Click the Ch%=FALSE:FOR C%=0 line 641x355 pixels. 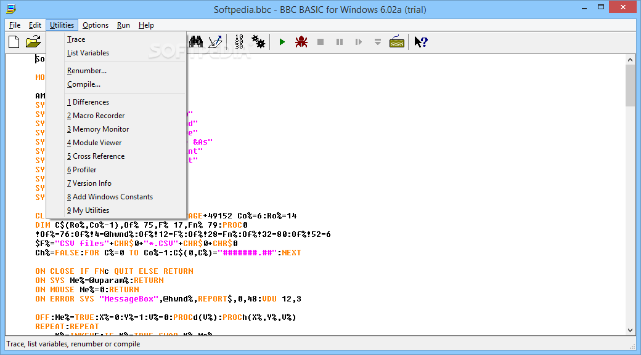click(168, 253)
